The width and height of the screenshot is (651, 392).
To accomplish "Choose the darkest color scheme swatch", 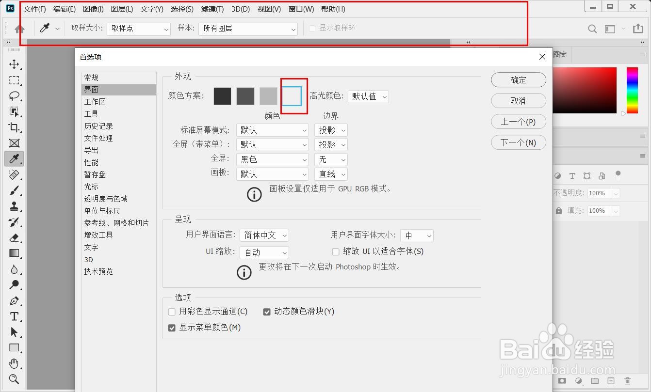I will point(223,96).
